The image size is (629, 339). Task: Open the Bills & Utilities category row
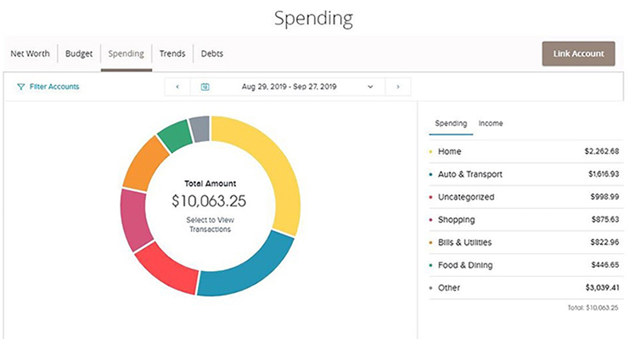tap(526, 242)
